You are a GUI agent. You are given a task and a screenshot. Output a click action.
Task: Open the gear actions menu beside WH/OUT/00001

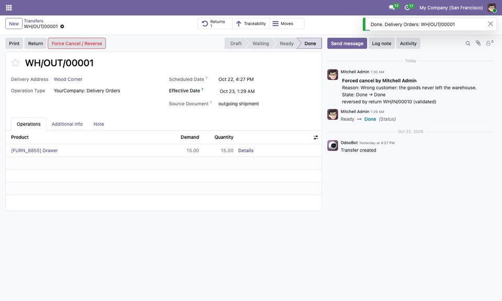62,27
